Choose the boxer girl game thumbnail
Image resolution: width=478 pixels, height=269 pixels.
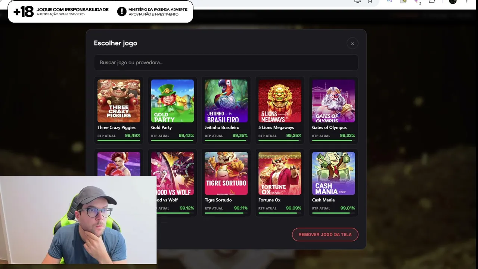(x=119, y=164)
